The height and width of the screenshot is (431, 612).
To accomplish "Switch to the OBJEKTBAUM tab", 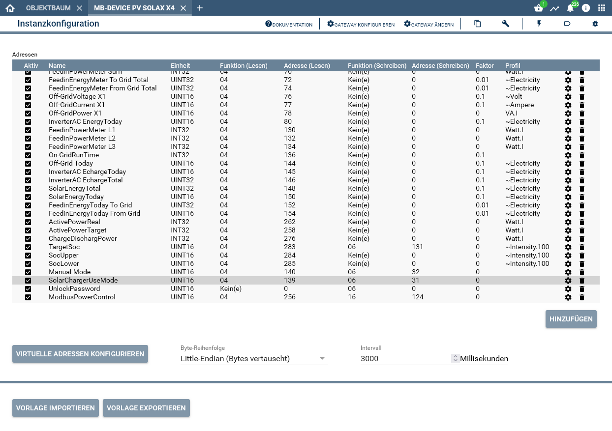I will [x=48, y=8].
